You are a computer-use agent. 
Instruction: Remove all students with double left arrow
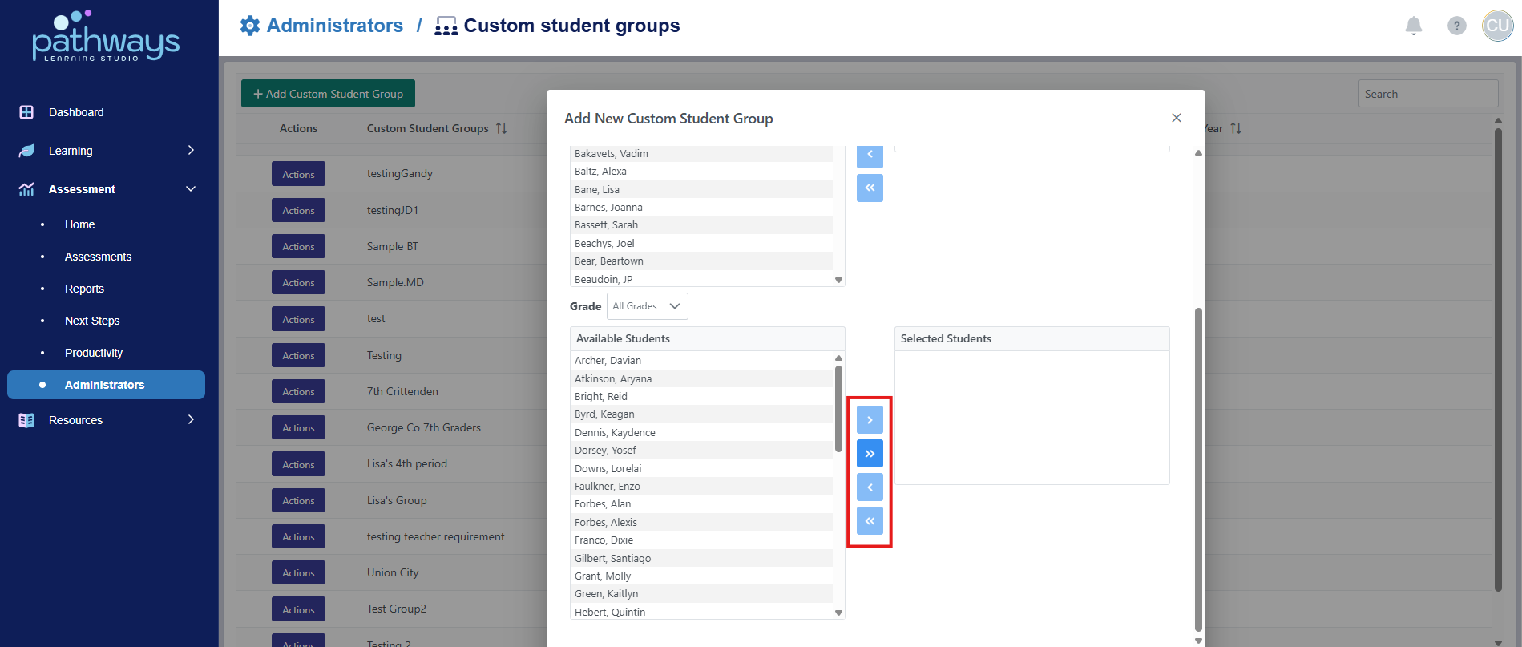[x=870, y=521]
